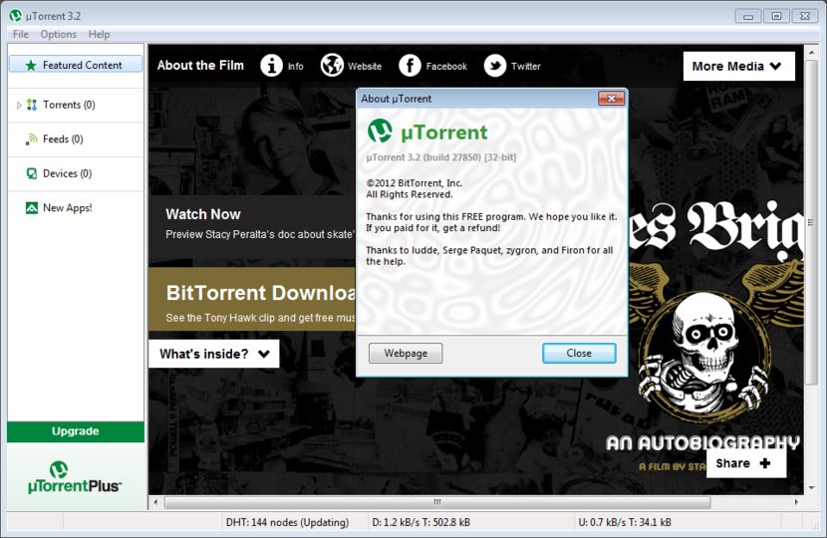This screenshot has height=538, width=827.
Task: Click the U: 0.7 kB/s upload status
Action: (625, 522)
